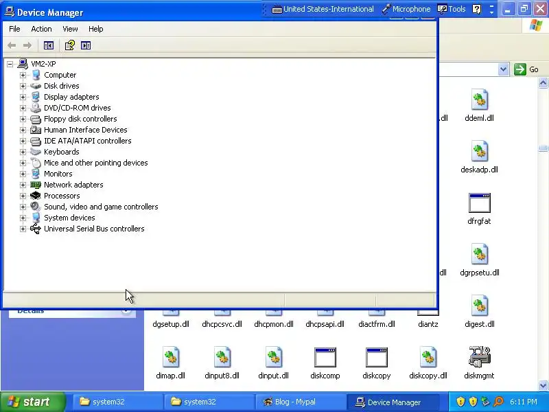Click the magnifier search icon in system tray

pos(499,402)
